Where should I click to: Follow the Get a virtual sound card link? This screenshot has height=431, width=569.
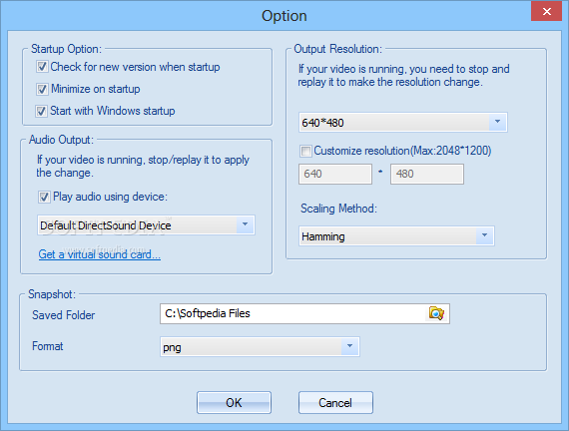point(100,254)
